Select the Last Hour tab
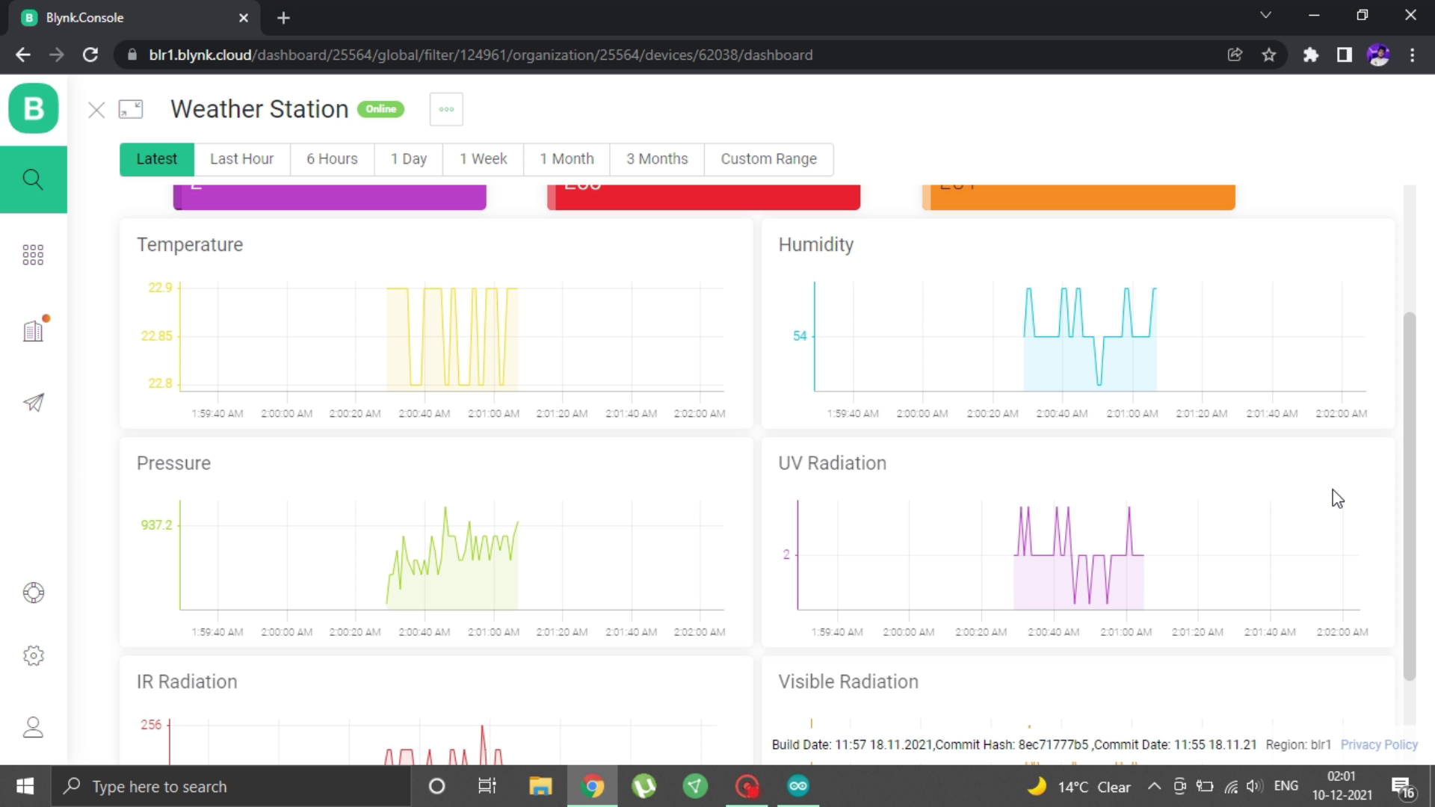The width and height of the screenshot is (1435, 807). point(241,159)
